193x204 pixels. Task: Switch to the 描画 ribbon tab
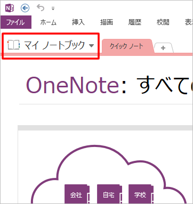click(106, 22)
